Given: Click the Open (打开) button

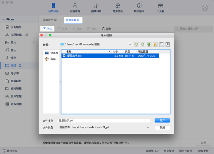Looking at the screenshot, I should (162, 120).
